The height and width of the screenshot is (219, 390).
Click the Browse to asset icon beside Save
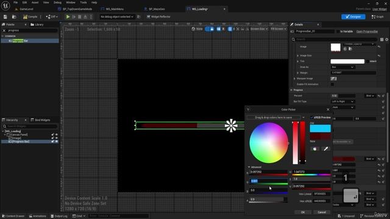pos(14,16)
